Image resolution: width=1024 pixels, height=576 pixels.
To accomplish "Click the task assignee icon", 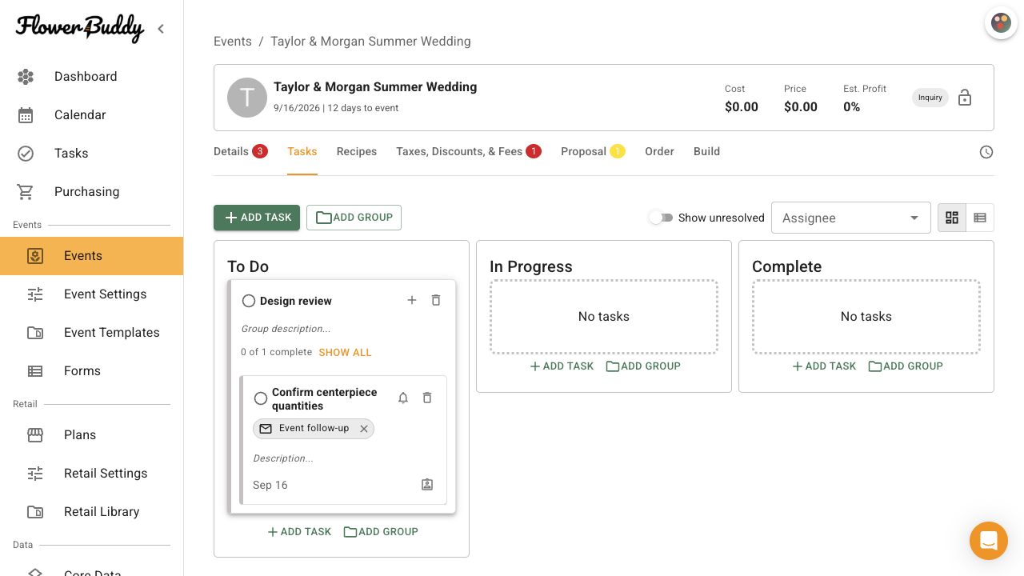I will [427, 485].
